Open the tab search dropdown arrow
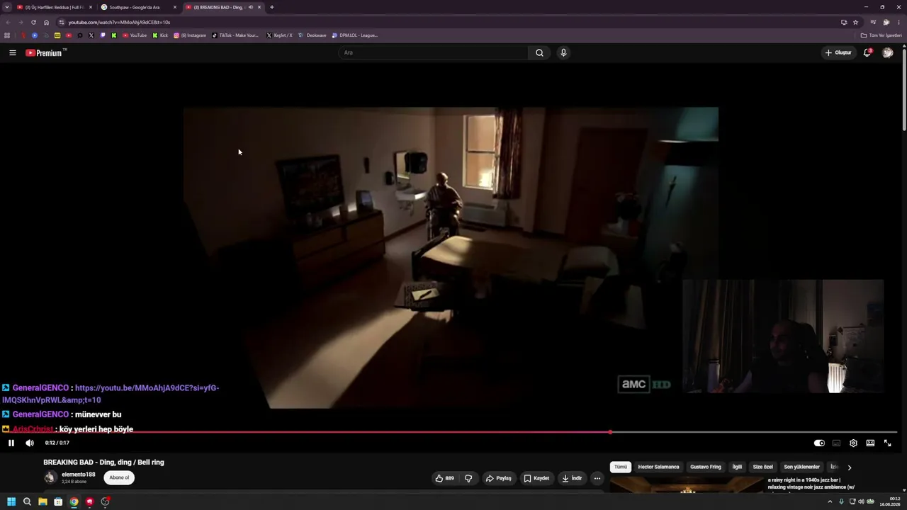907x510 pixels. click(x=7, y=7)
